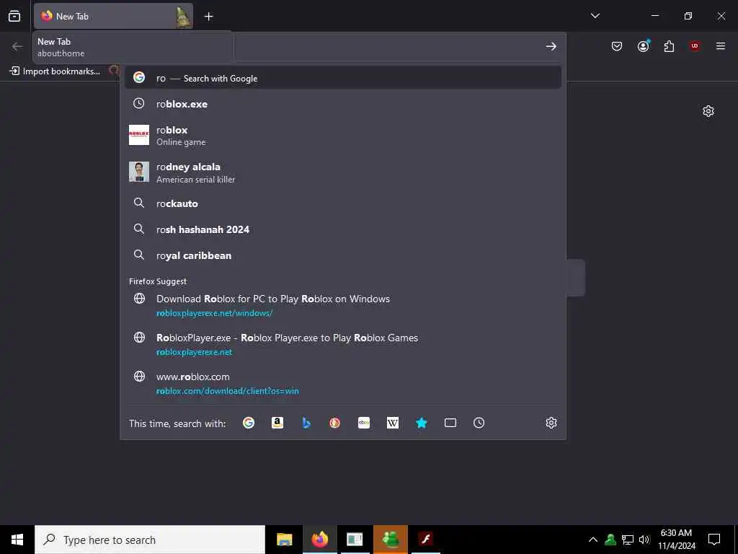Click the rodney alcala portrait thumbnail
This screenshot has width=738, height=554.
[139, 172]
